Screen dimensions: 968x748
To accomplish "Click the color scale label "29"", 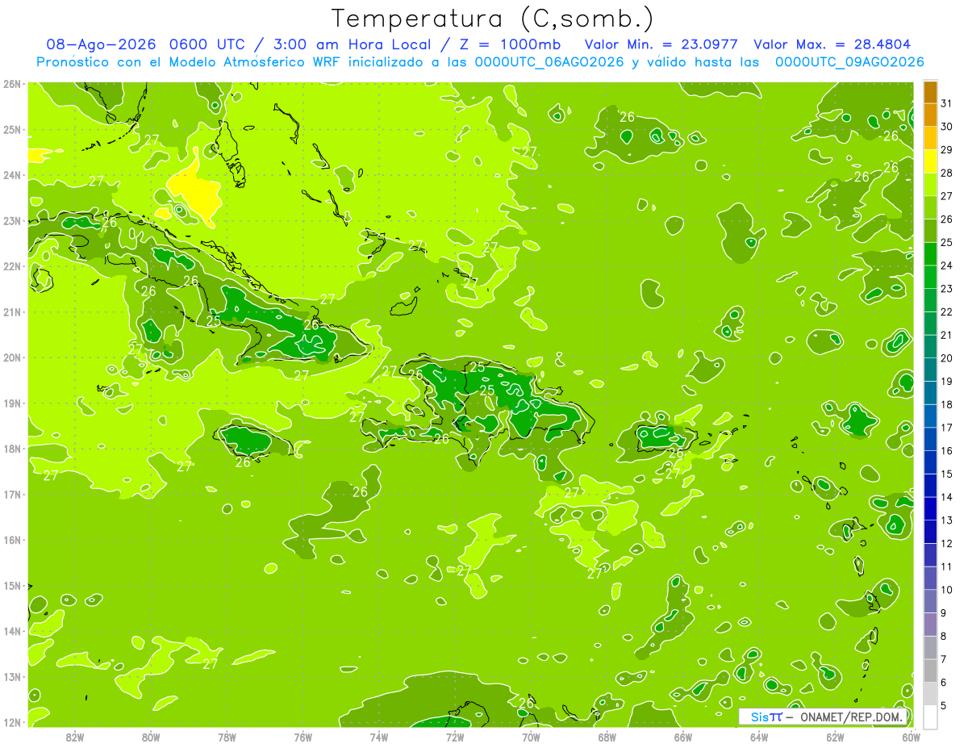I will (x=946, y=149).
